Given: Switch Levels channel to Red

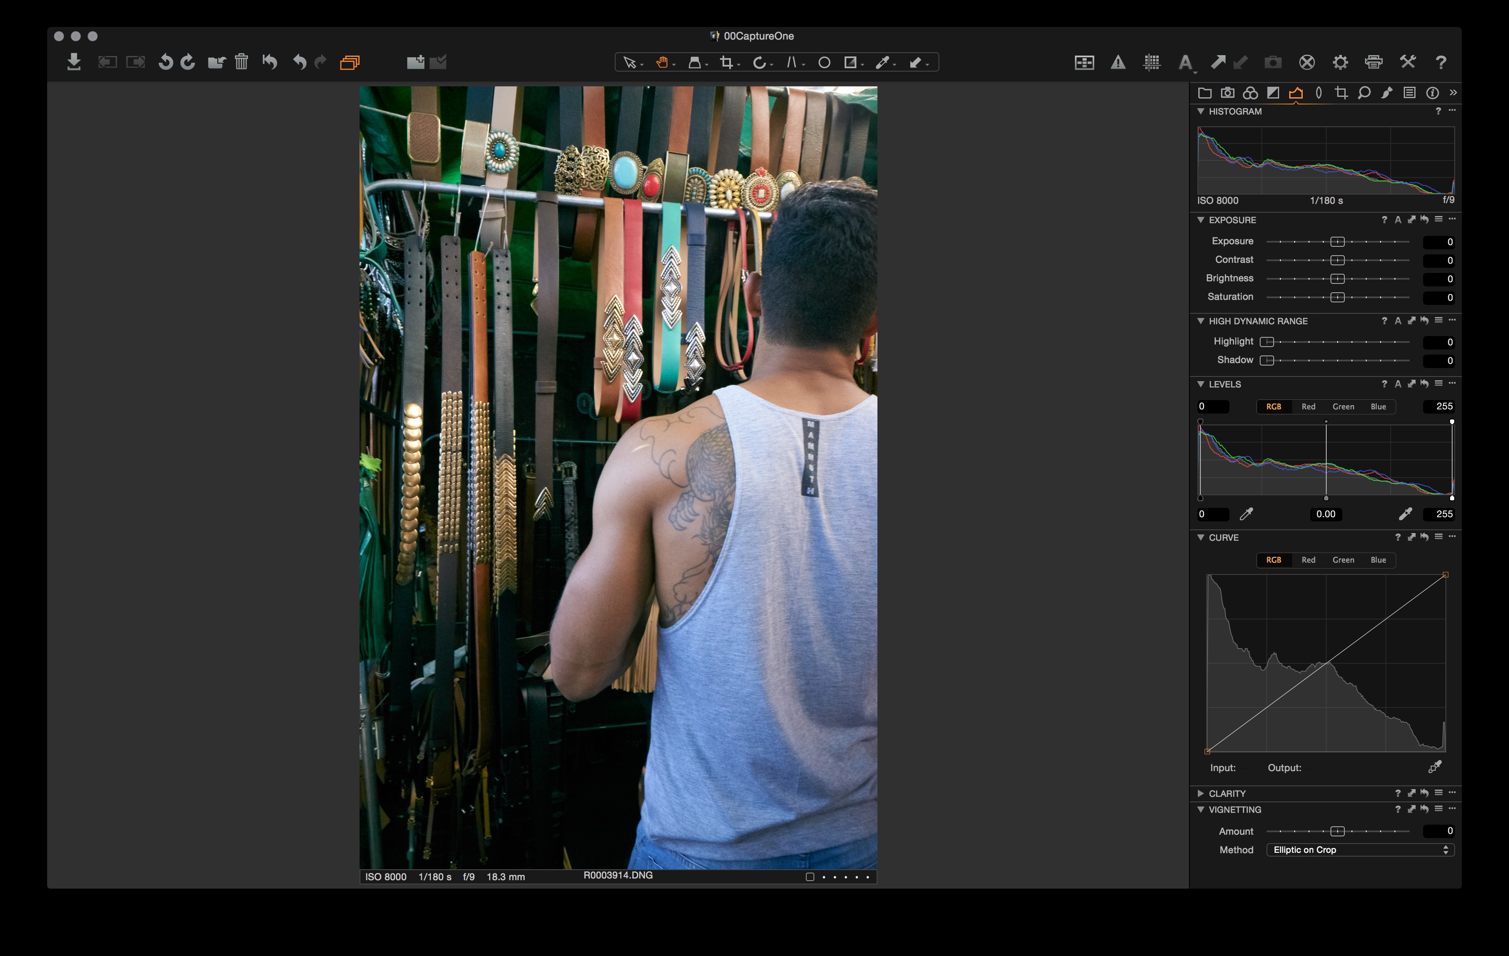Looking at the screenshot, I should [x=1308, y=407].
